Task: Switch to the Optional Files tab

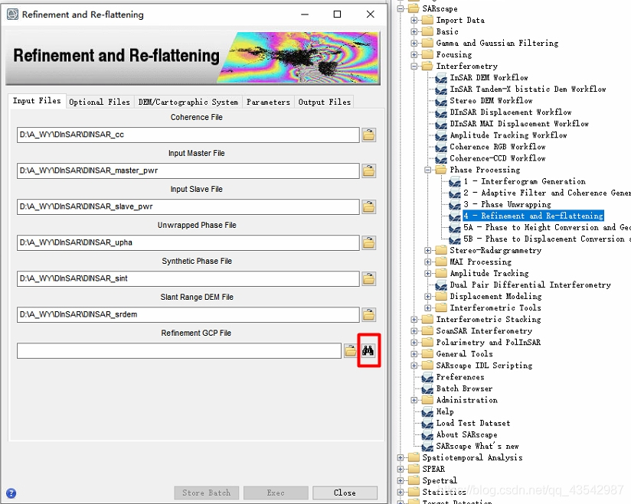Action: 100,102
